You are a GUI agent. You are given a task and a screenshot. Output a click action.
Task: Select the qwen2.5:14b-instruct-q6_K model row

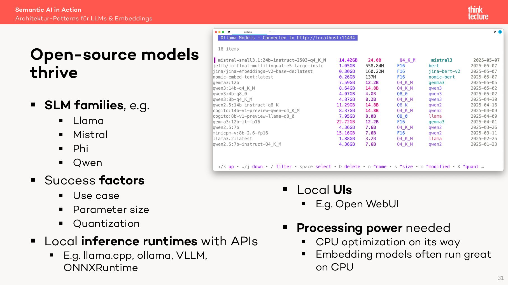point(355,105)
